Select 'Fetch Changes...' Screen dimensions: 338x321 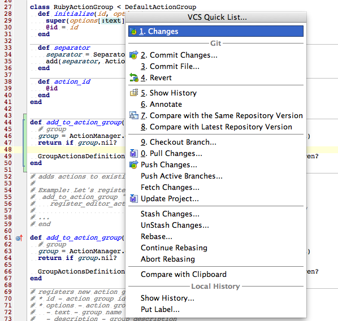(x=170, y=188)
